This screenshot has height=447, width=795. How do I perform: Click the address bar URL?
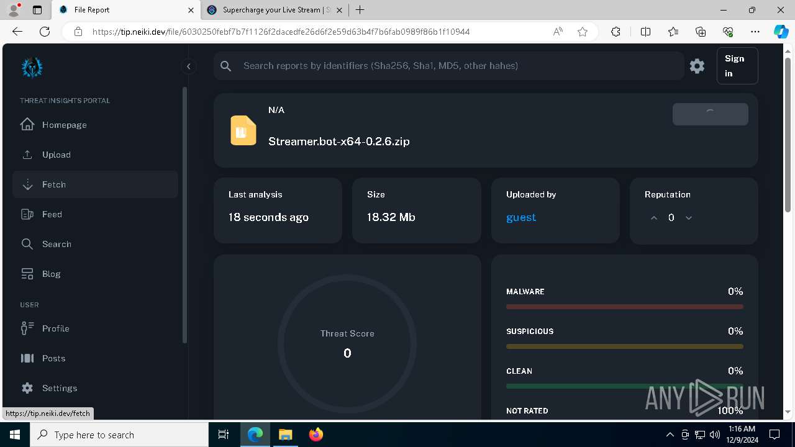click(281, 32)
